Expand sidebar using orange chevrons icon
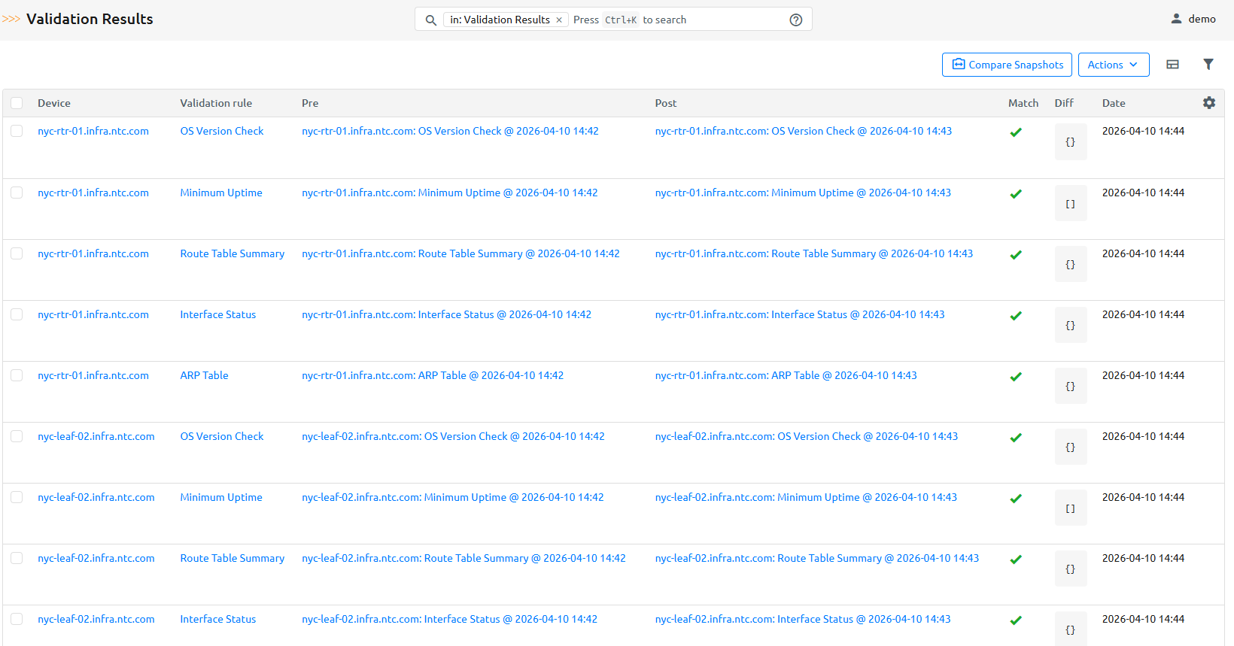Screen dimensions: 1234x646 pyautogui.click(x=11, y=19)
